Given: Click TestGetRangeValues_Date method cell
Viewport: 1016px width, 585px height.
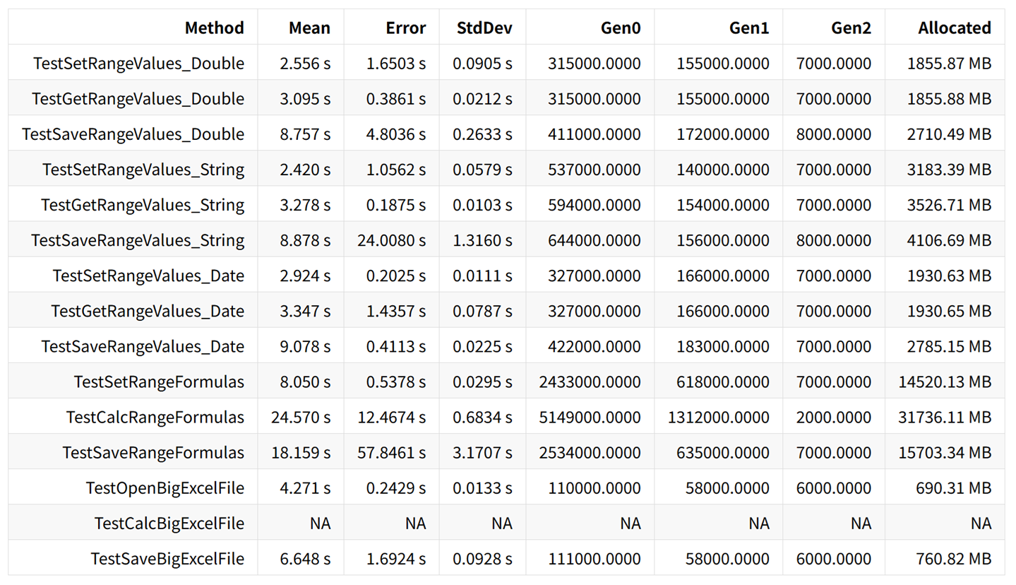Looking at the screenshot, I should [x=148, y=311].
